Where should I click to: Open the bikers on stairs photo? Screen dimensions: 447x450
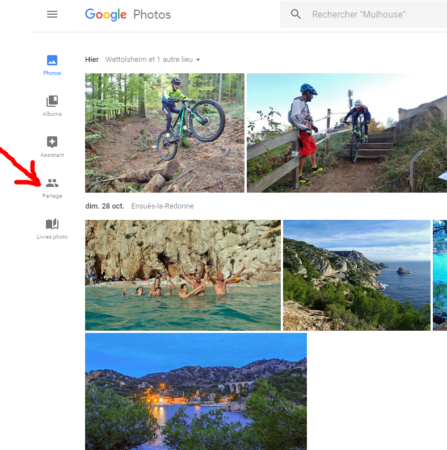pos(346,133)
